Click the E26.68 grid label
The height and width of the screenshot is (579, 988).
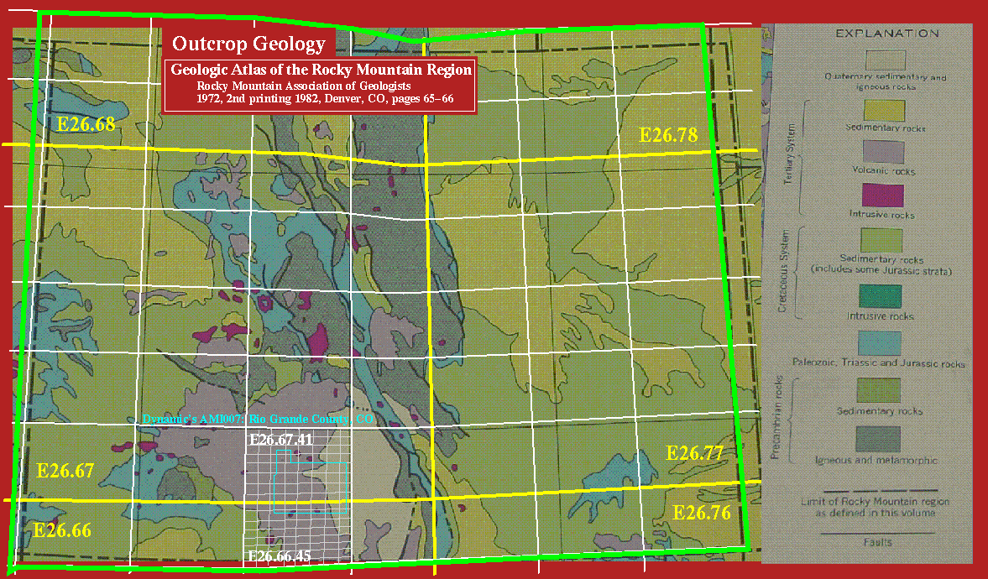[85, 125]
